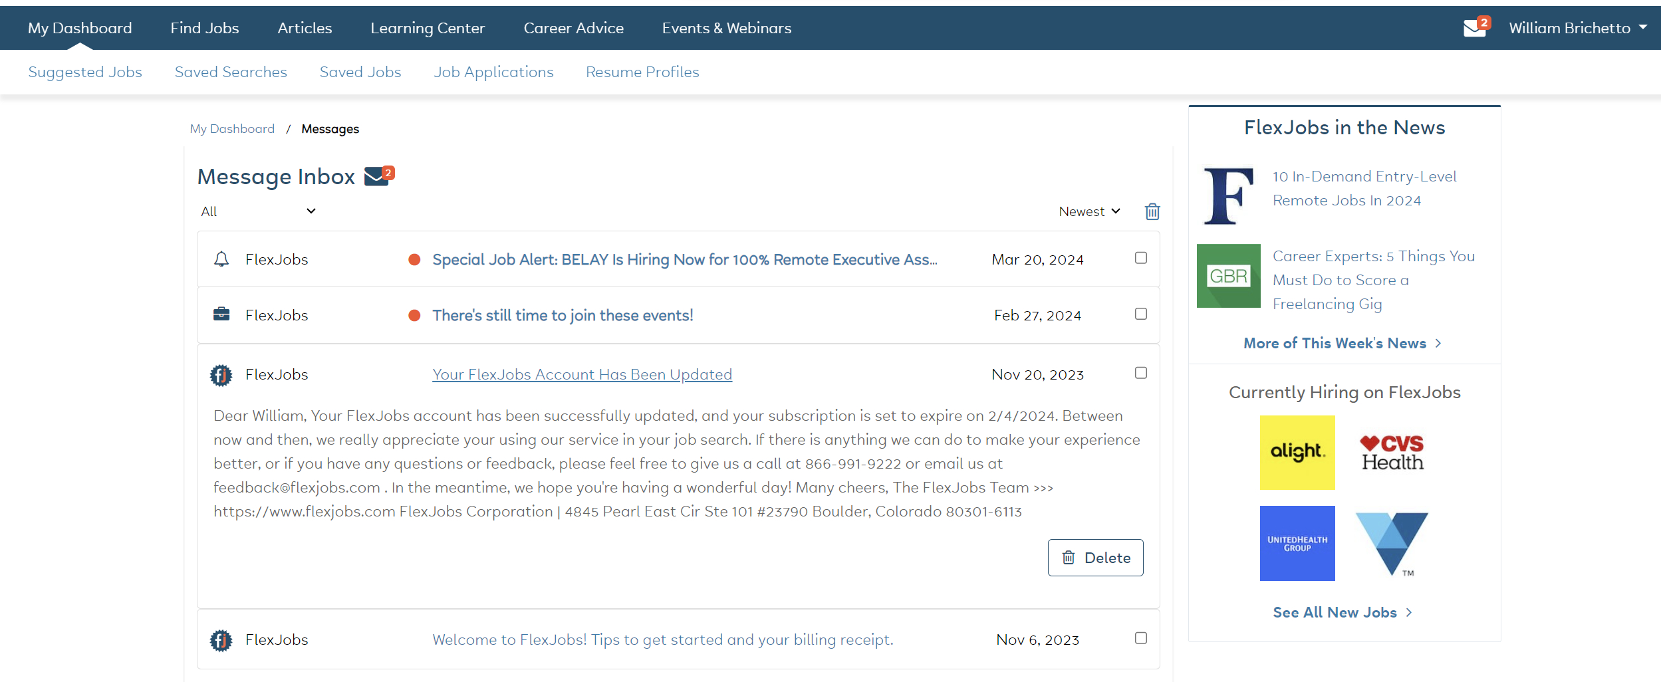Check the checkbox on the events reminder message
Image resolution: width=1661 pixels, height=682 pixels.
coord(1140,314)
